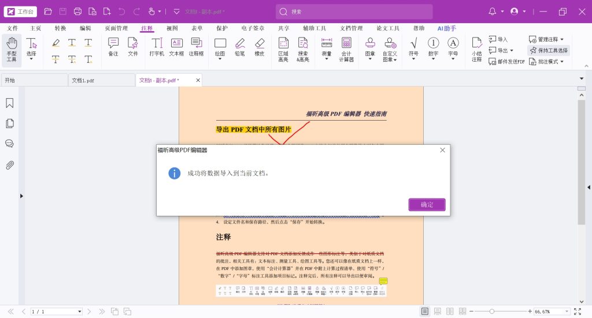Switch to continuous facing view mode
Viewport: 592px width, 318px height.
462,312
